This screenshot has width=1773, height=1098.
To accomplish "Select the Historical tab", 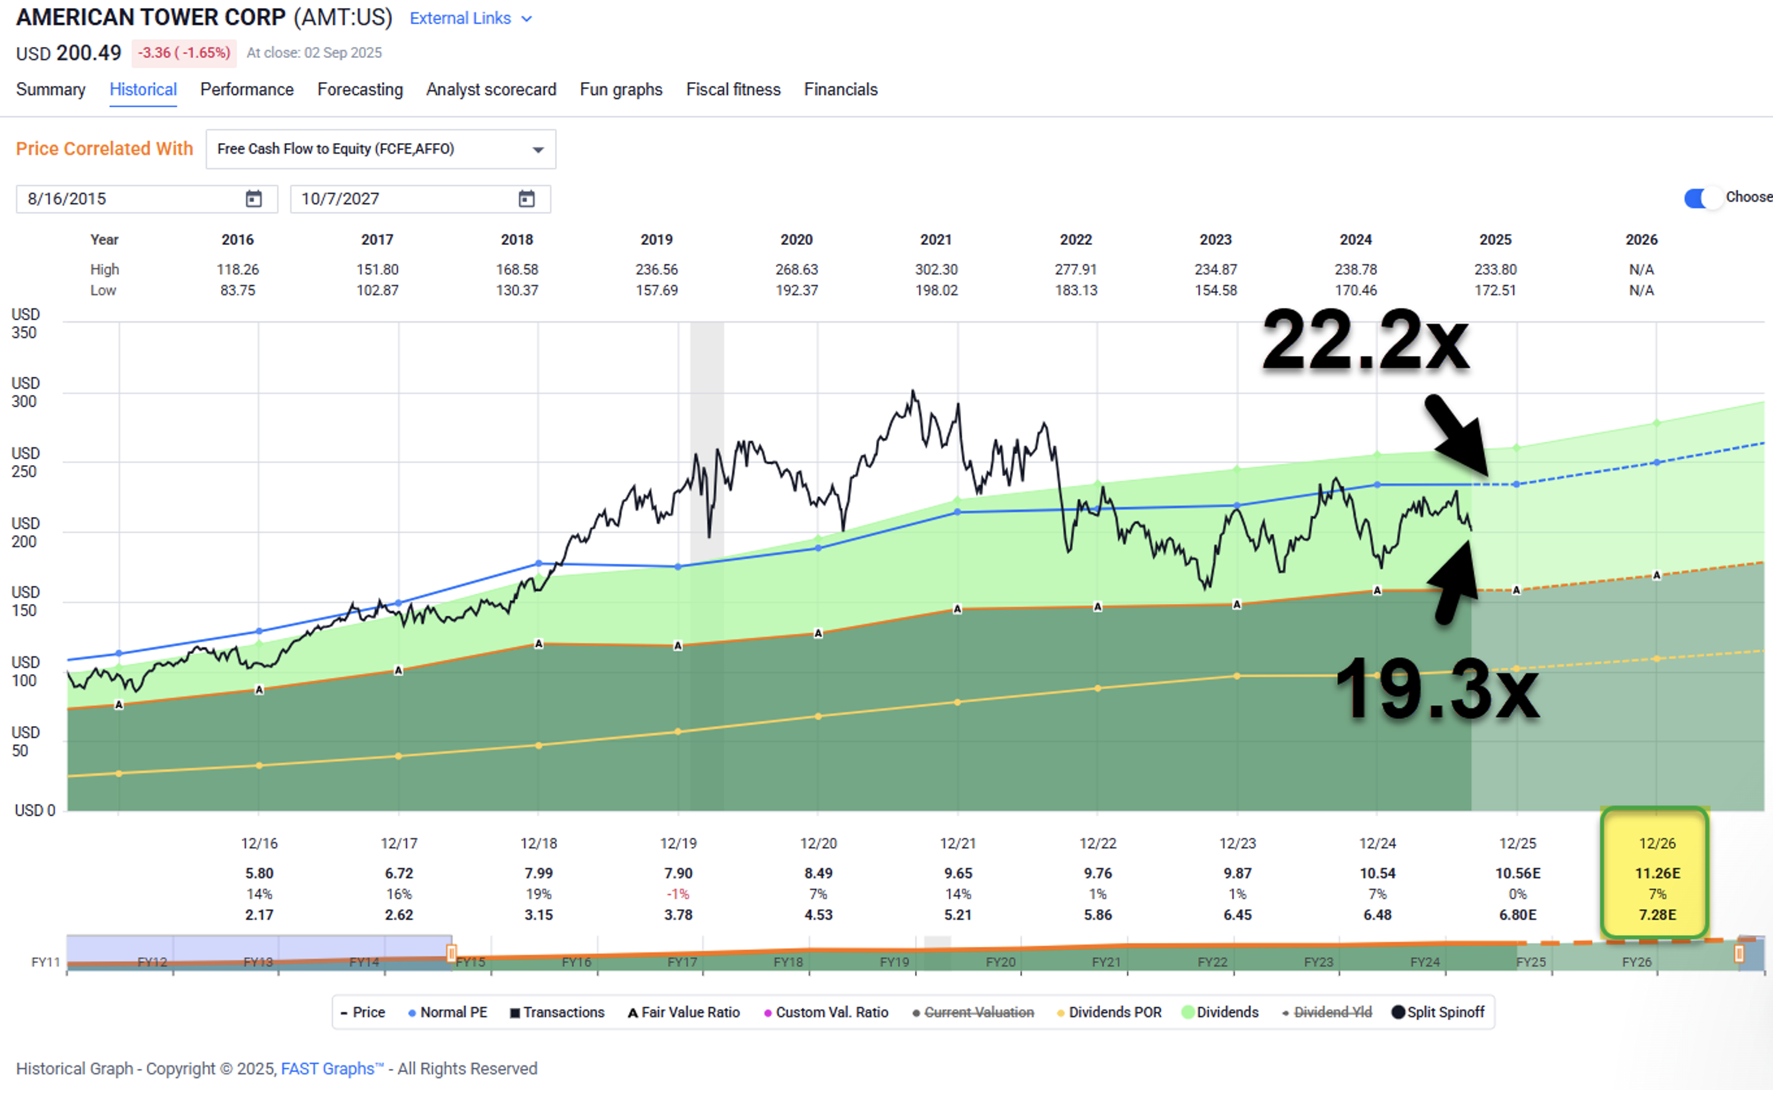I will click(143, 89).
